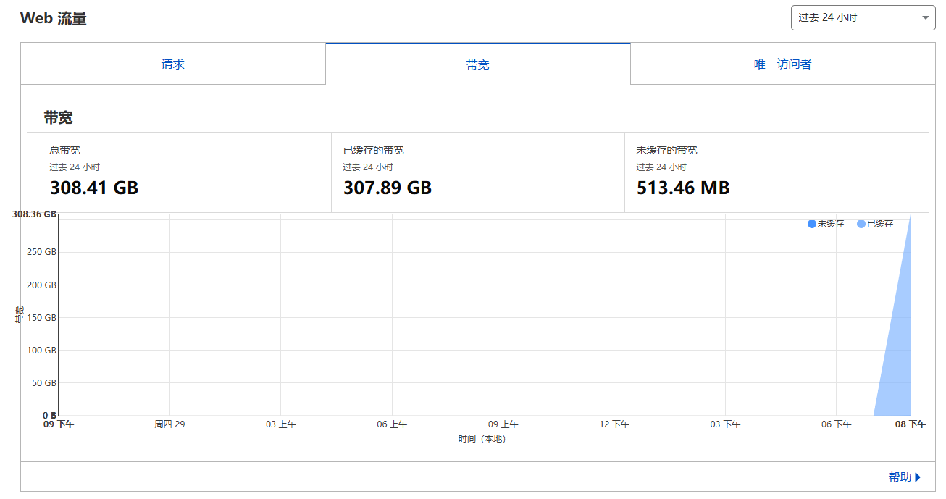Switch to the 请求 tab

point(173,64)
